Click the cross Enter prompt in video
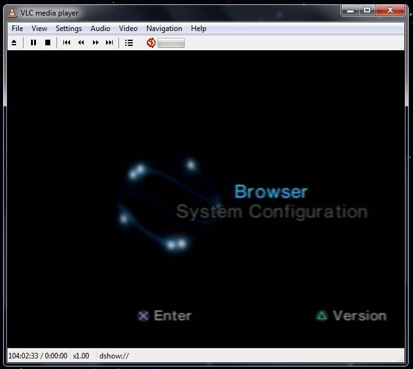This screenshot has height=369, width=413. [x=165, y=316]
